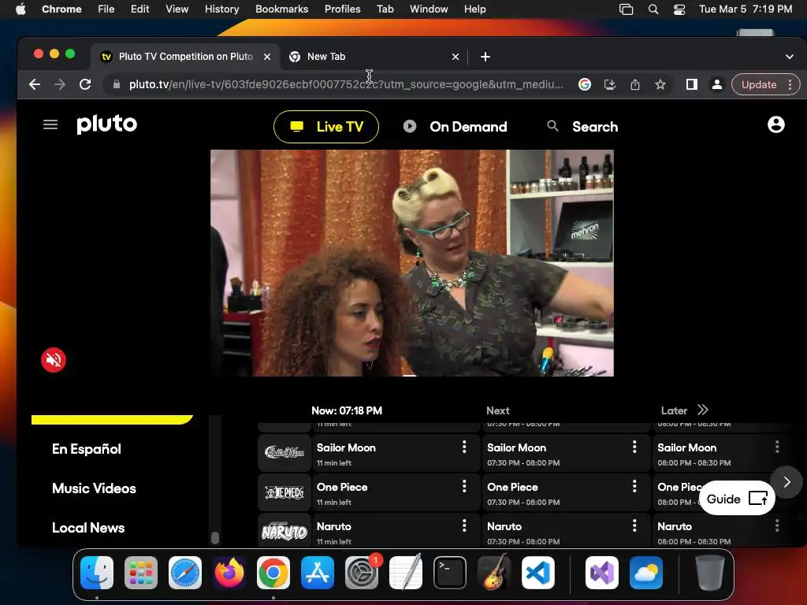Jump to Later with double chevron
Screen dimensions: 807x605
(x=702, y=410)
